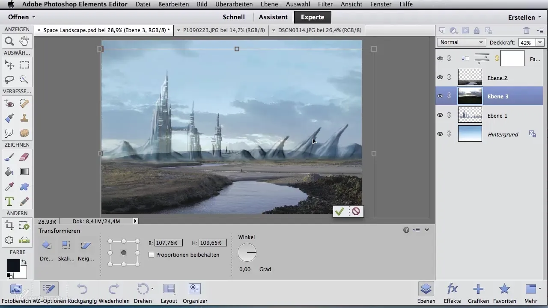Open the Erstellen dropdown

click(524, 17)
